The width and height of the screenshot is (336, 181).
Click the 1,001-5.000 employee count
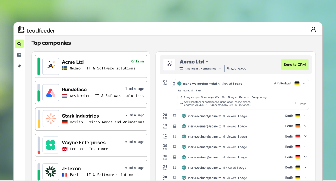click(239, 68)
